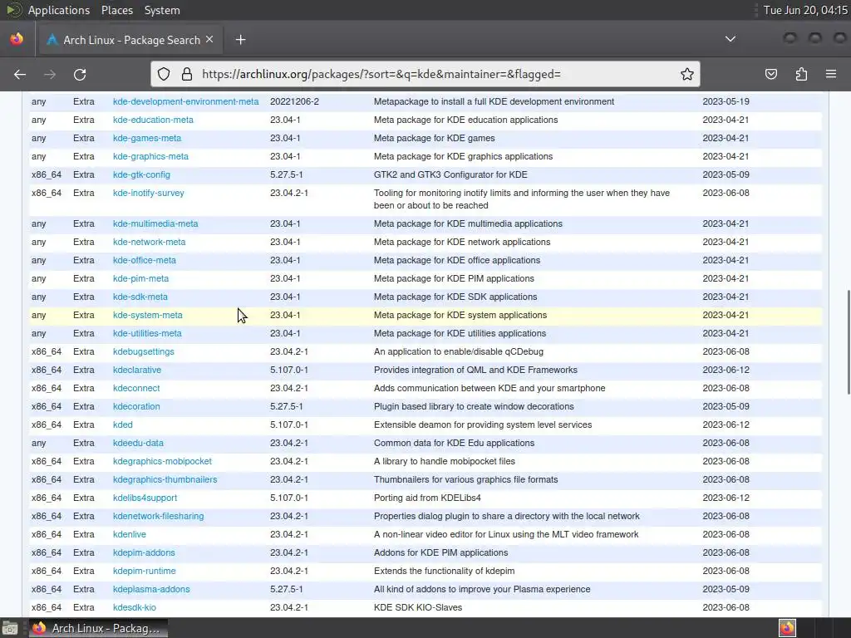This screenshot has width=851, height=638.
Task: Open kdebugsettings package link
Action: [x=143, y=351]
